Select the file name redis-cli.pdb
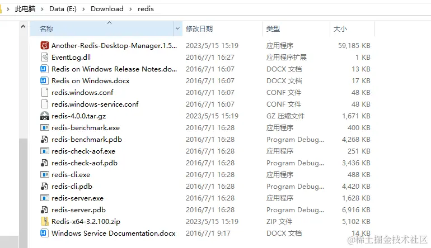Viewport: 431px width, 248px height. pyautogui.click(x=72, y=186)
